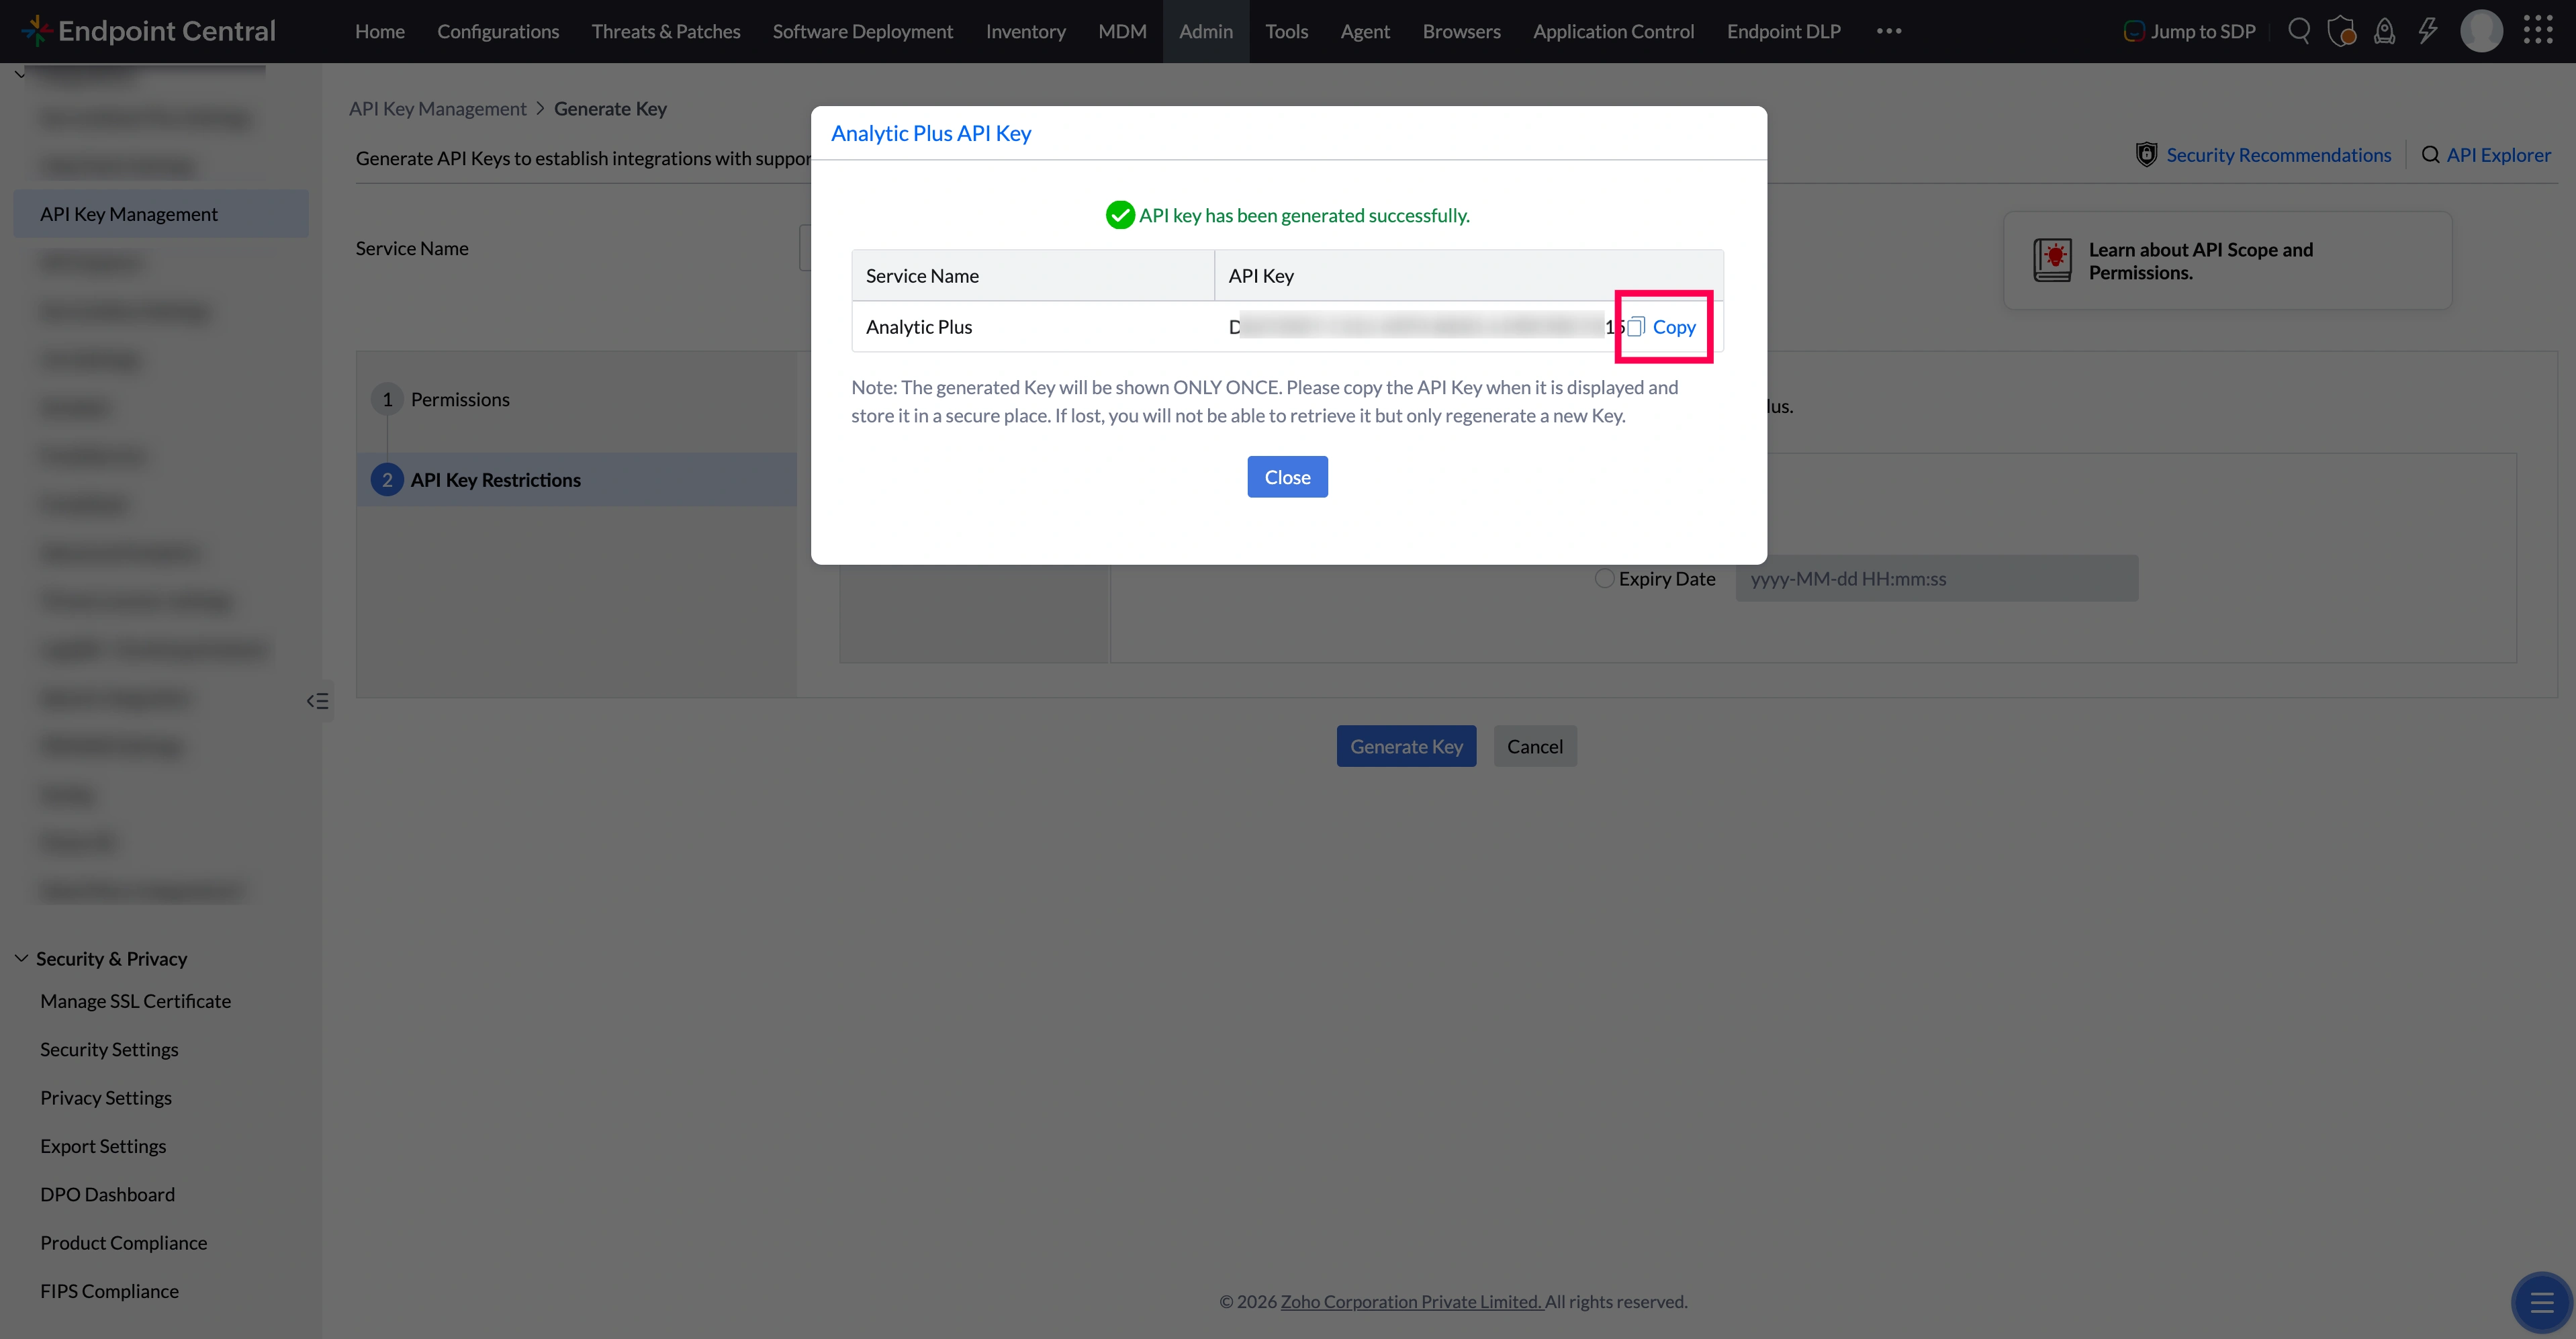This screenshot has height=1339, width=2576.
Task: Select the Expiry Date radio button
Action: coord(1604,578)
